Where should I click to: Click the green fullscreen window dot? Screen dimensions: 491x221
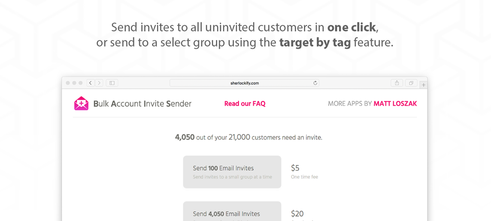(x=80, y=83)
